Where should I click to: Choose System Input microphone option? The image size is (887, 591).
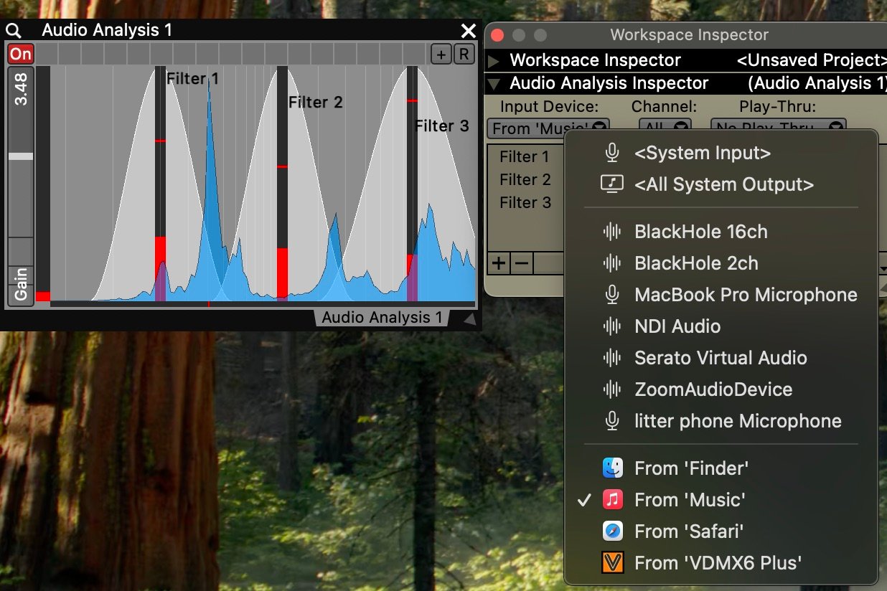[x=702, y=153]
